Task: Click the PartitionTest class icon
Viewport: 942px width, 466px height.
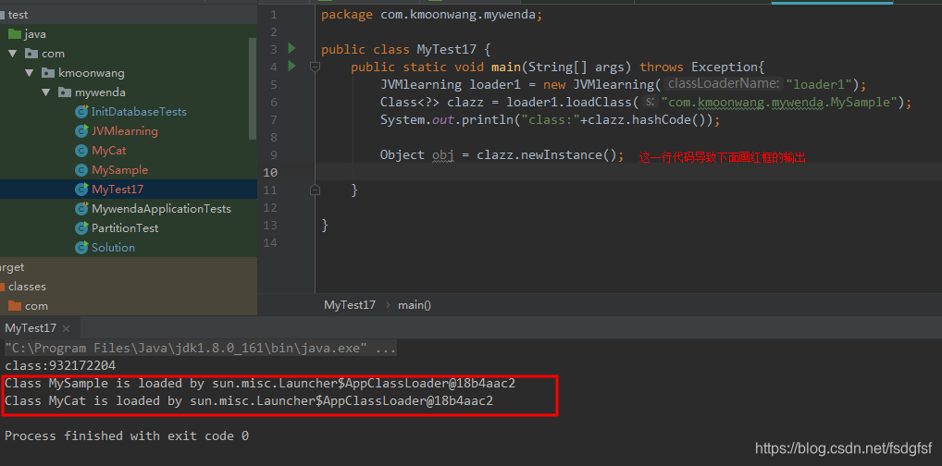Action: (x=81, y=228)
